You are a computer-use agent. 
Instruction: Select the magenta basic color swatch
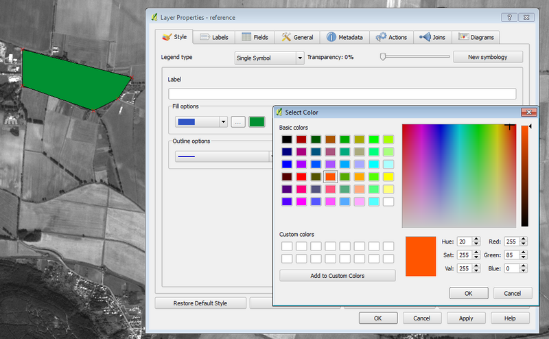click(301, 202)
